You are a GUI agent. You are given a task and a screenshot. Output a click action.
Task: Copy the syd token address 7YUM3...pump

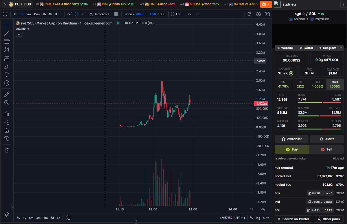tap(320, 202)
